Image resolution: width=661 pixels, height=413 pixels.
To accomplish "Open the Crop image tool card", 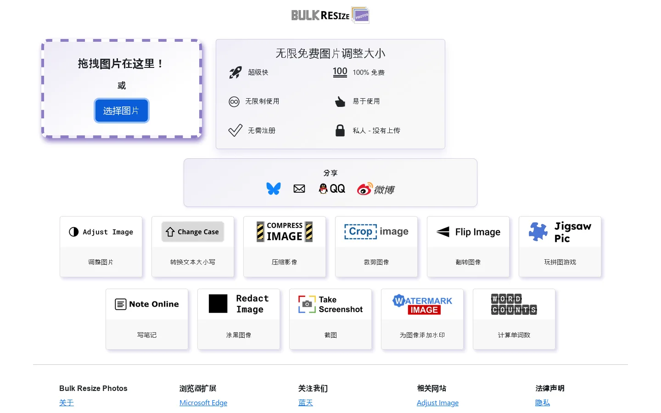I will tap(376, 246).
